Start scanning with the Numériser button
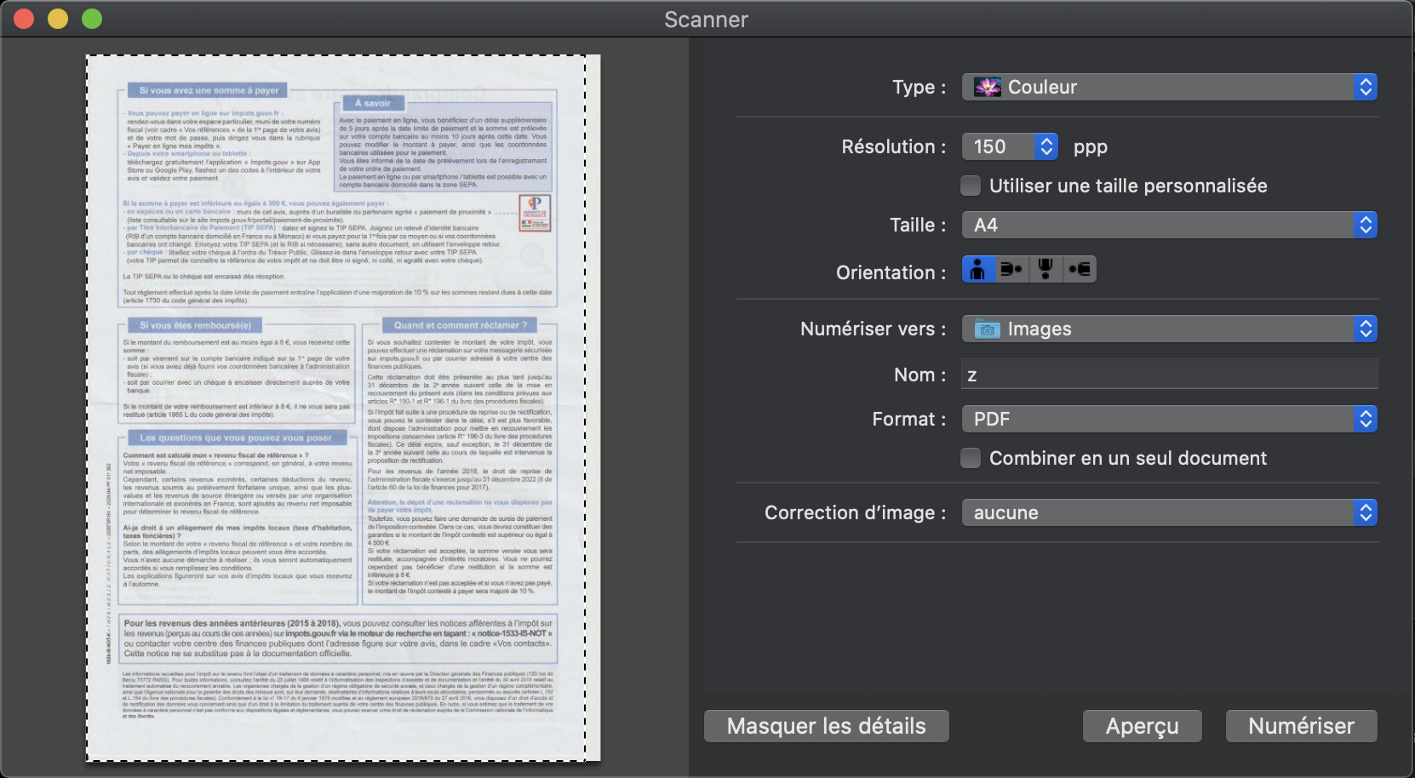1415x778 pixels. click(x=1302, y=726)
